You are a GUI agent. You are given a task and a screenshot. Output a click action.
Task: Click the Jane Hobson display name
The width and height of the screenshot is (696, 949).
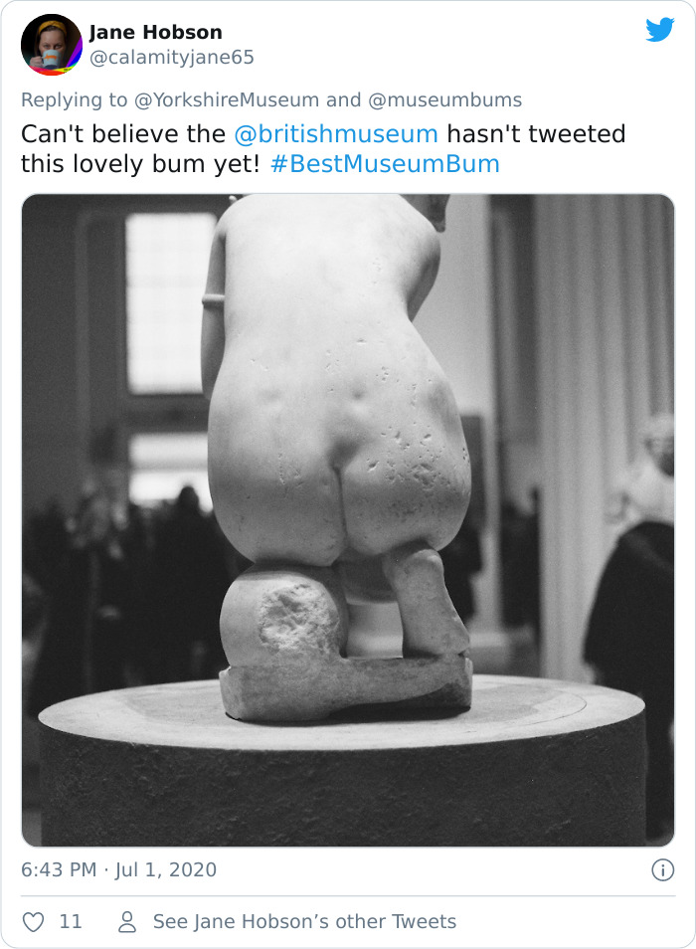click(156, 32)
